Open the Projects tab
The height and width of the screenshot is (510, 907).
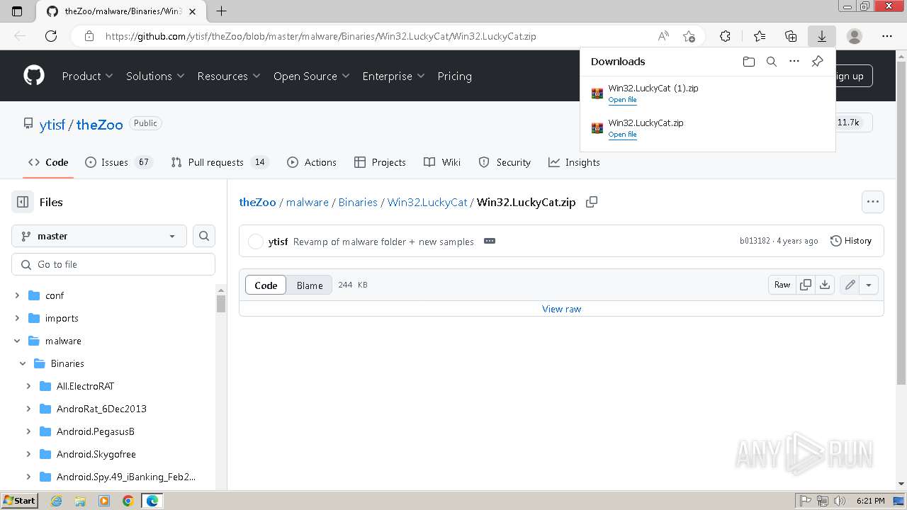click(x=380, y=162)
